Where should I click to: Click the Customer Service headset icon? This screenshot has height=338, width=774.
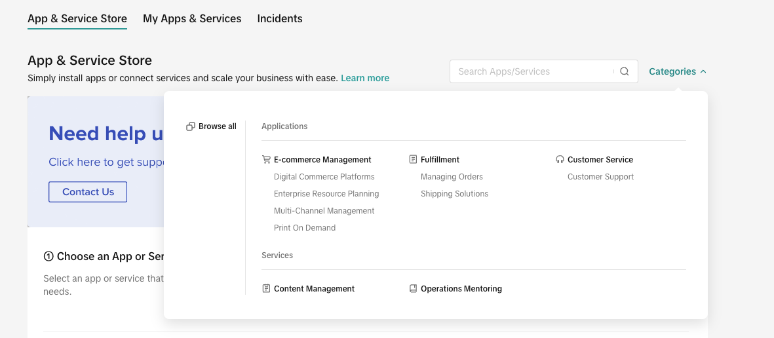(560, 159)
